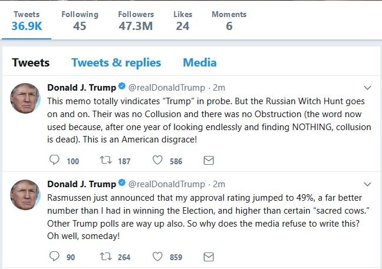This screenshot has height=269, width=382.
Task: Like the memo vindication tweet
Action: pos(158,160)
